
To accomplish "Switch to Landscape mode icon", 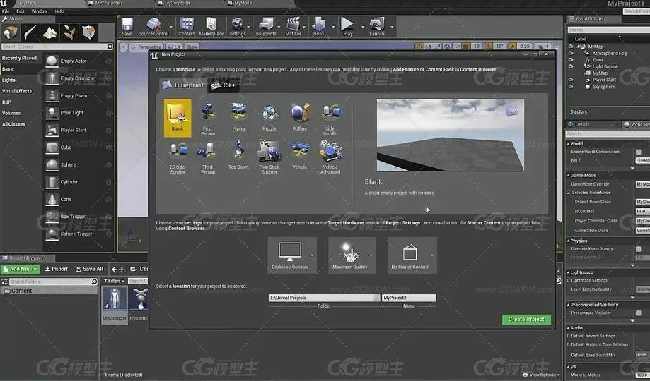I will click(x=50, y=32).
